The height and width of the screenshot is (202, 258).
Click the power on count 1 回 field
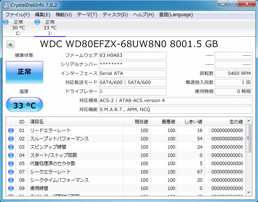click(234, 83)
